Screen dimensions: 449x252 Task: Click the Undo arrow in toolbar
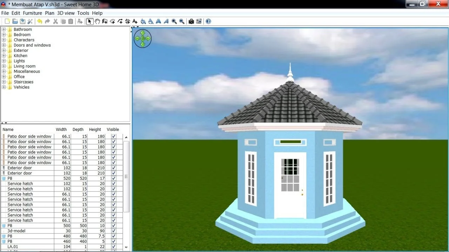pyautogui.click(x=40, y=21)
